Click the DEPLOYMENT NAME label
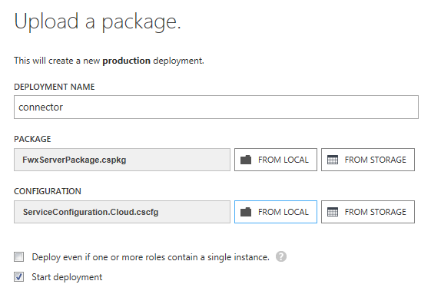Screen dimensions: 441x304 point(55,87)
